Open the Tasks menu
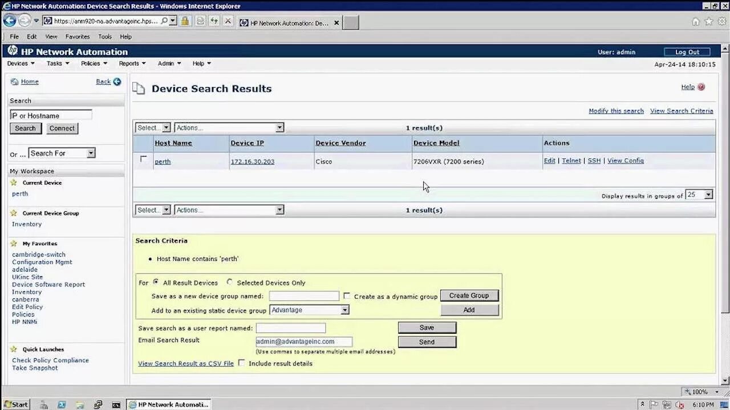730x410 pixels. [x=58, y=63]
